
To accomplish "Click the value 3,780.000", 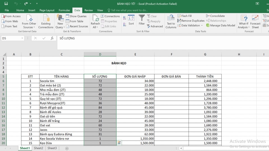I will (x=205, y=107).
